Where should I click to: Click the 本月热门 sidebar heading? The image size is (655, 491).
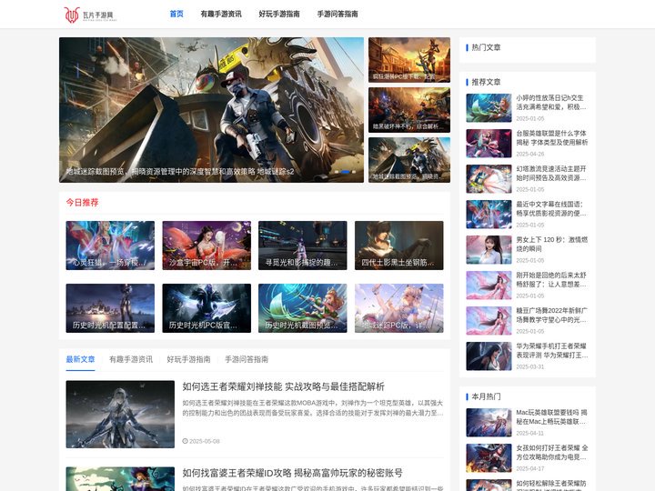coord(486,396)
